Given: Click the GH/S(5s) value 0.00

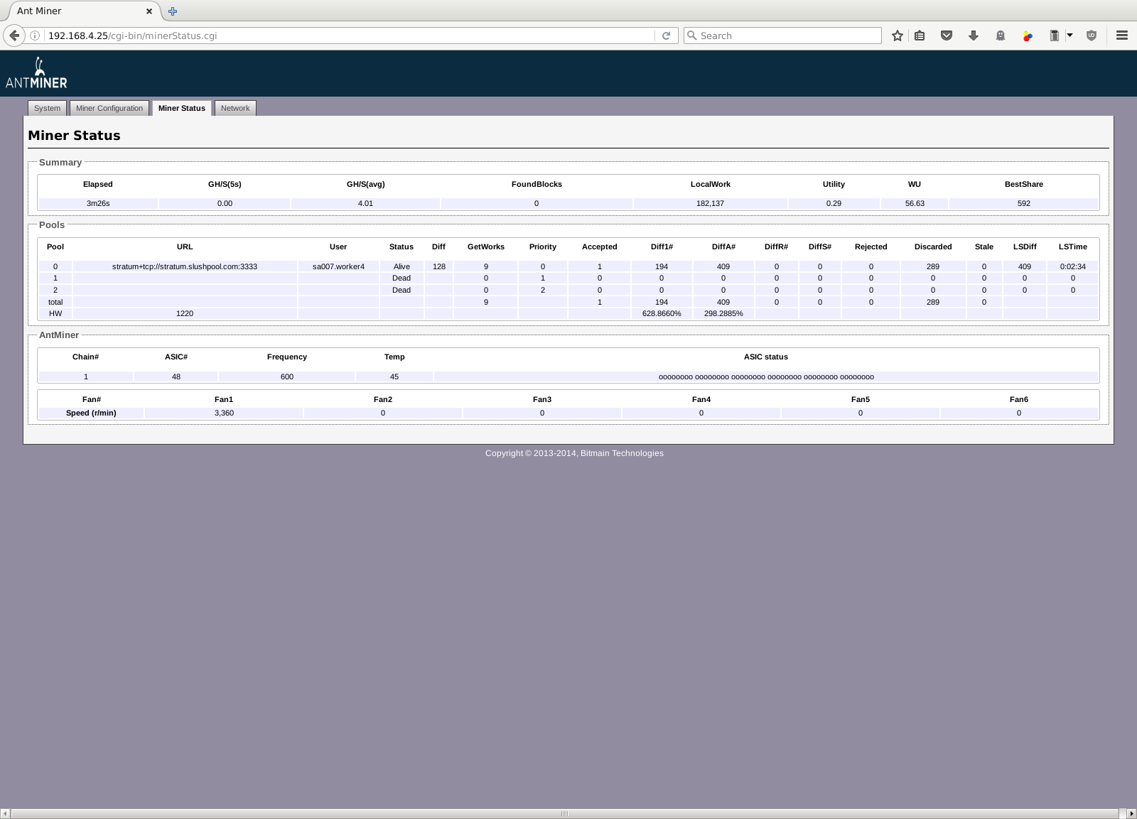Looking at the screenshot, I should (225, 203).
